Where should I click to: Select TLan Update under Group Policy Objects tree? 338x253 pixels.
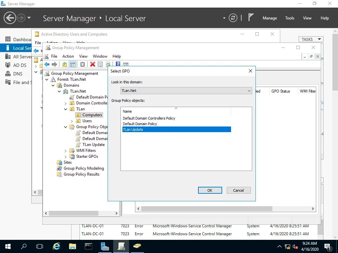click(93, 145)
